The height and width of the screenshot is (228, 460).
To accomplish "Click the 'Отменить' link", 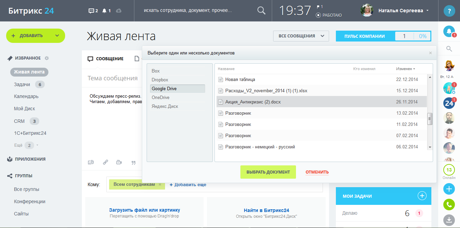I will pyautogui.click(x=317, y=172).
